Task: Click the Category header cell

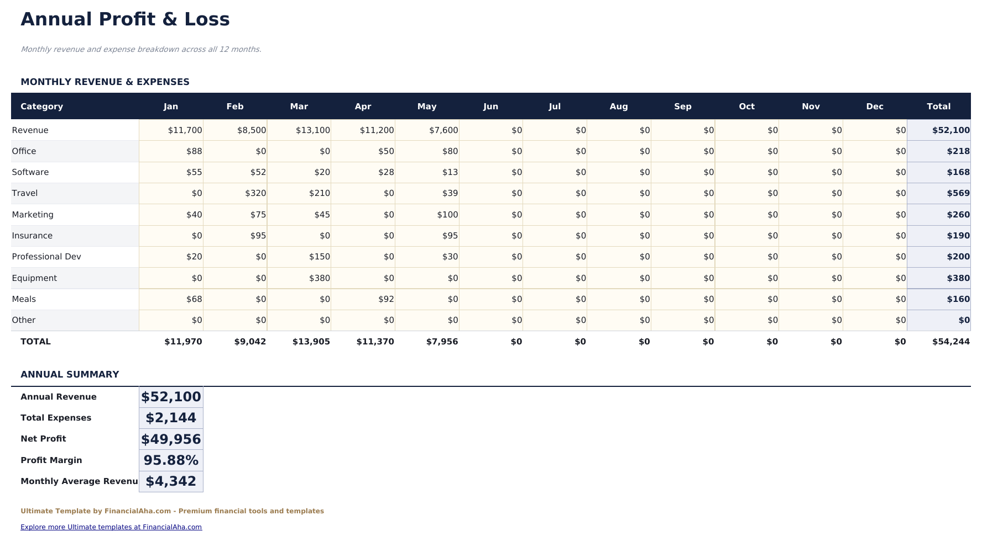Action: coord(41,106)
